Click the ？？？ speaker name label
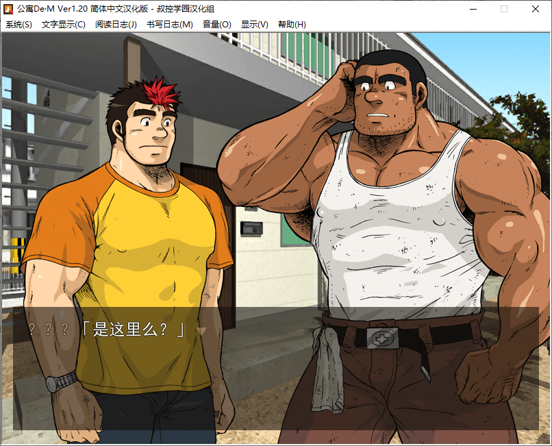Image resolution: width=552 pixels, height=446 pixels. pos(48,330)
